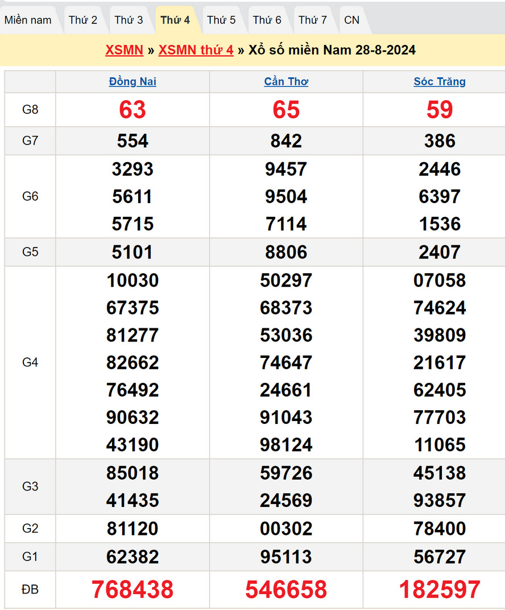Open the Miền nam tab
This screenshot has height=610, width=505.
[x=28, y=20]
